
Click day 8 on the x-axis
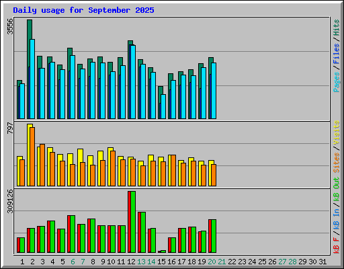pyautogui.click(x=93, y=262)
